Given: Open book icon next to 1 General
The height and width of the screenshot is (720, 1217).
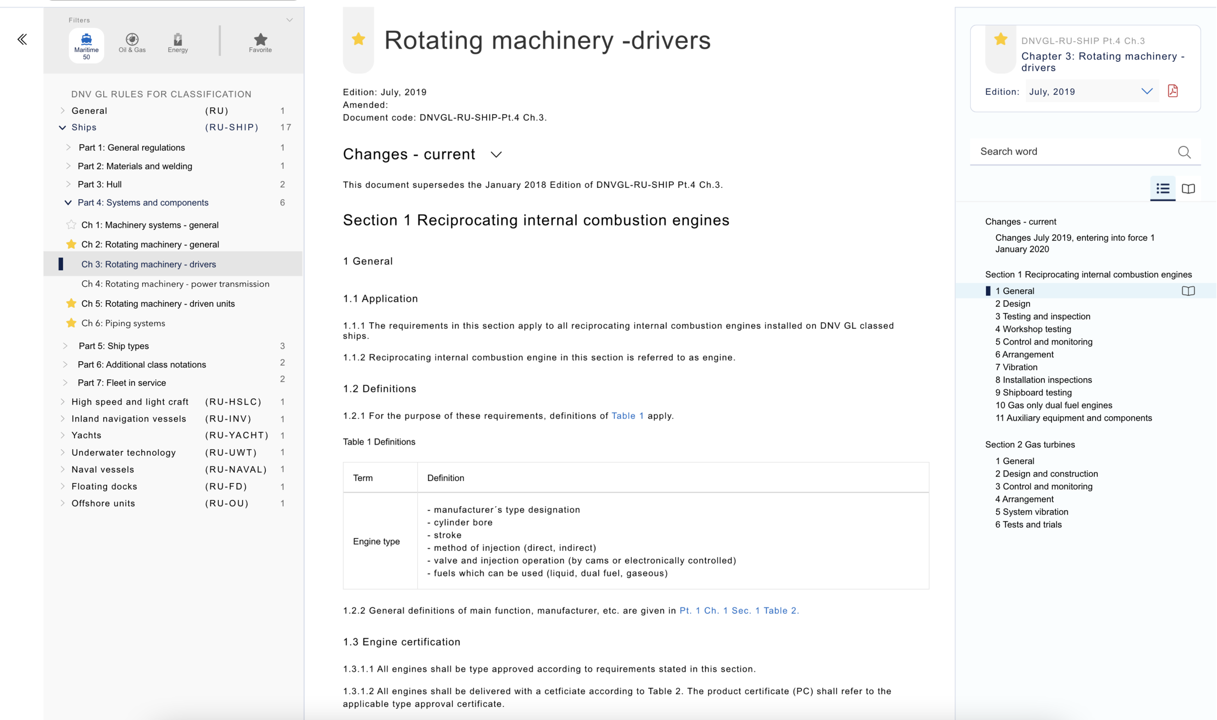Looking at the screenshot, I should [1188, 291].
